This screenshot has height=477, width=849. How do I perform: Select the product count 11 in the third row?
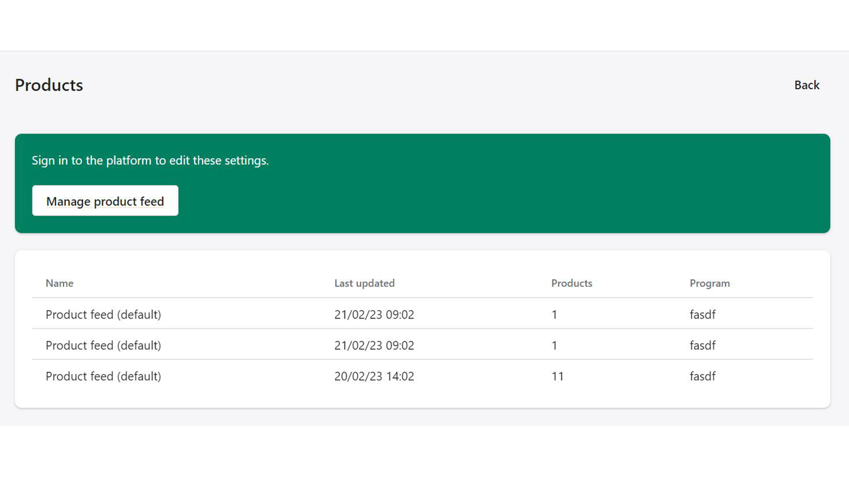(x=557, y=376)
